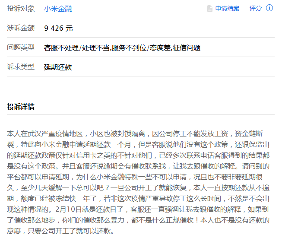The height and width of the screenshot is (238, 282).
Task: Click the line mentioning 2月10日就是还款日了
Action: [138, 209]
